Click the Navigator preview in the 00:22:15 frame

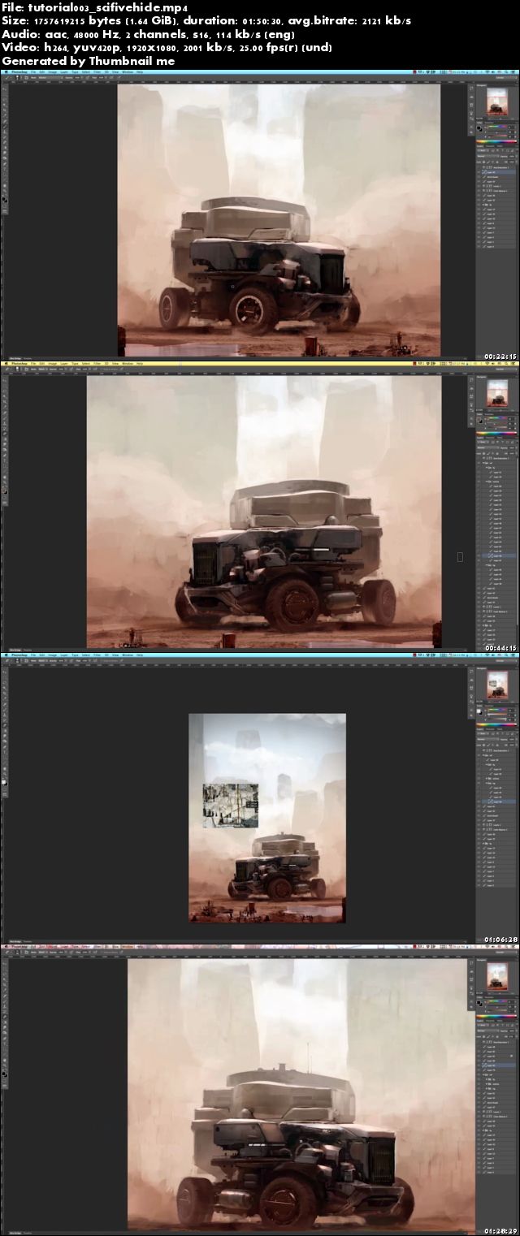click(x=497, y=102)
